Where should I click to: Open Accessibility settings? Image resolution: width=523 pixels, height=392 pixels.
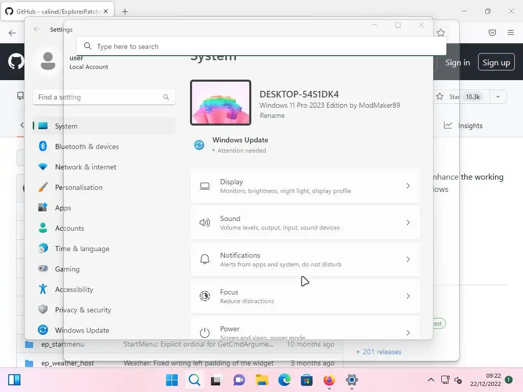tap(104, 289)
